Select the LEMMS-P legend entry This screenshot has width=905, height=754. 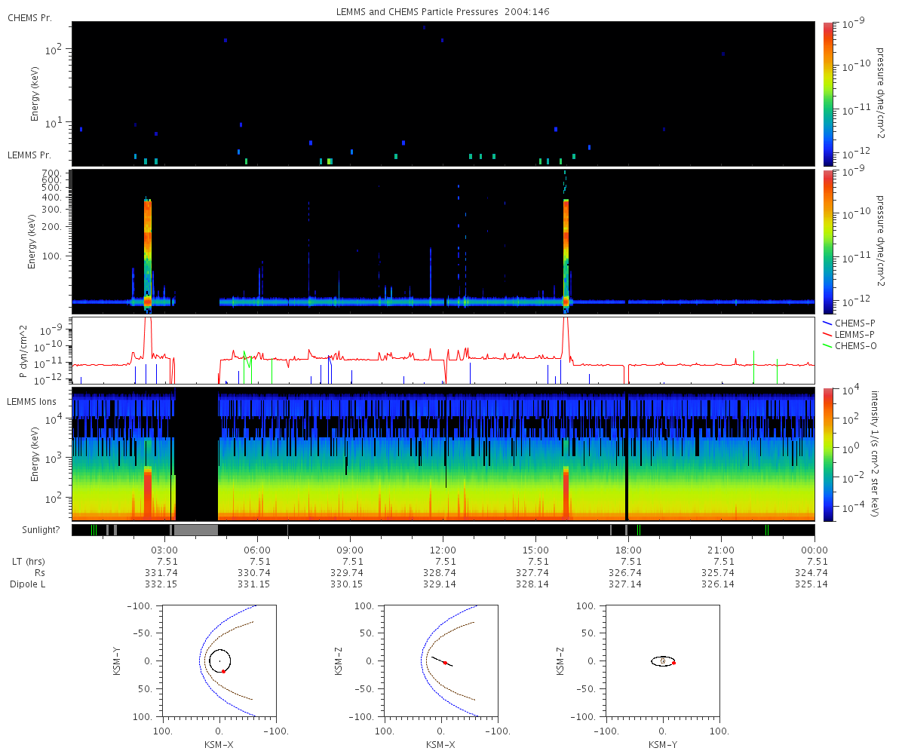point(849,334)
